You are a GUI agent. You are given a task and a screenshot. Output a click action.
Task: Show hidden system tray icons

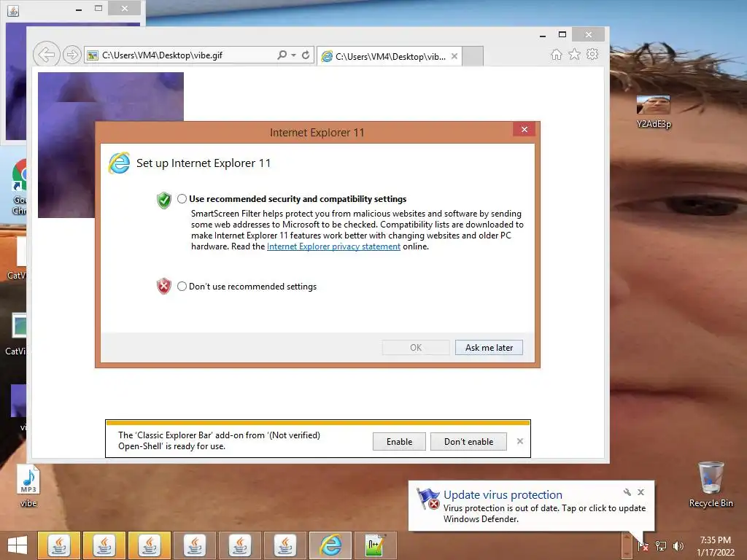[x=627, y=545]
